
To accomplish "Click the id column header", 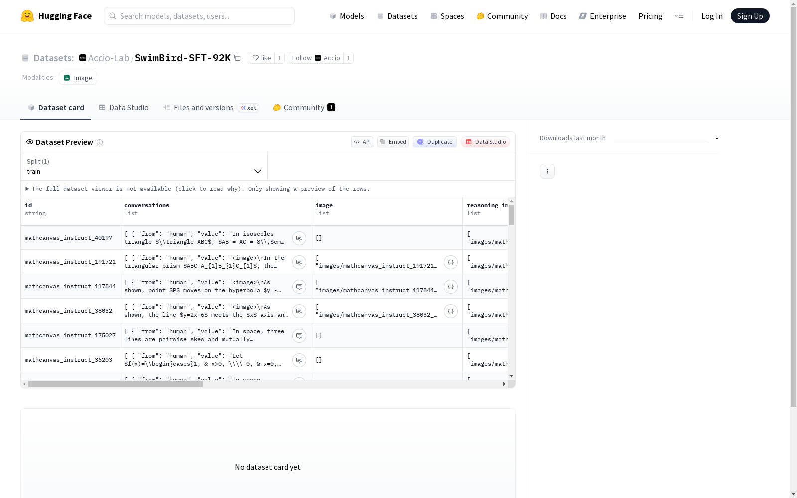I will point(70,211).
